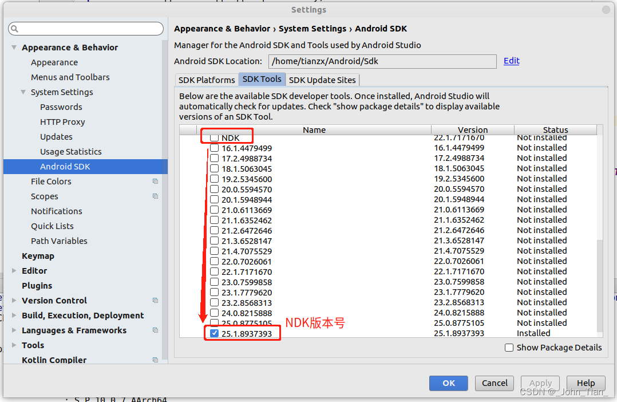
Task: Click the Android SDK Location field
Action: click(382, 61)
